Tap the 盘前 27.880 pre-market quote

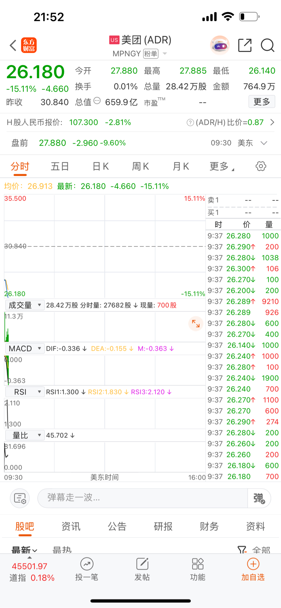pyautogui.click(x=68, y=143)
